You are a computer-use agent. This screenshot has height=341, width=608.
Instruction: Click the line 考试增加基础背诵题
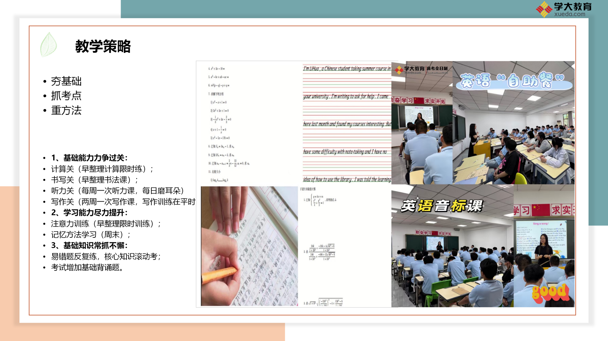click(87, 267)
